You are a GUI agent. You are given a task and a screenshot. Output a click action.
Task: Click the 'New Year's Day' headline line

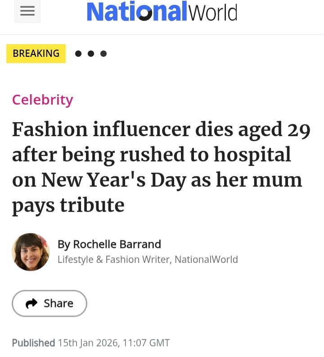tap(157, 180)
